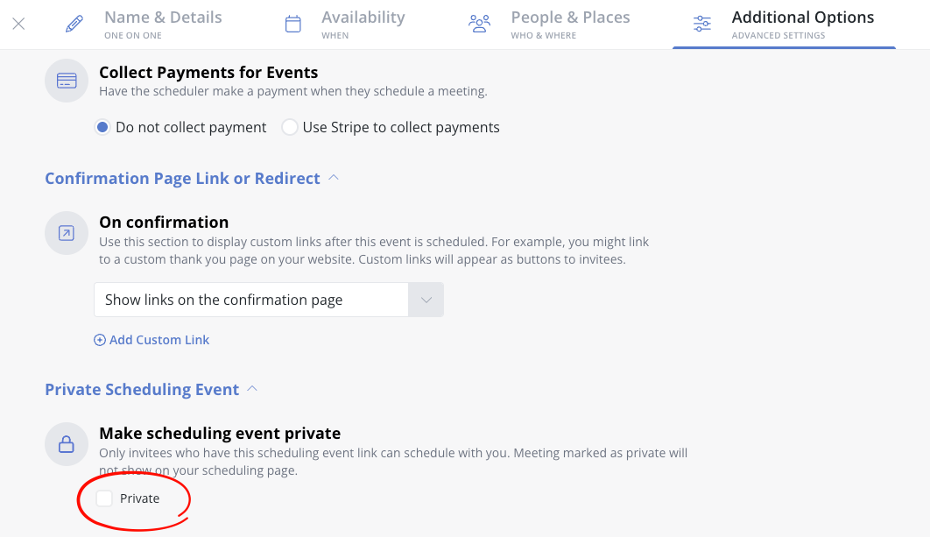This screenshot has height=537, width=930.
Task: Collapse the Private Scheduling Event section
Action: tap(253, 388)
